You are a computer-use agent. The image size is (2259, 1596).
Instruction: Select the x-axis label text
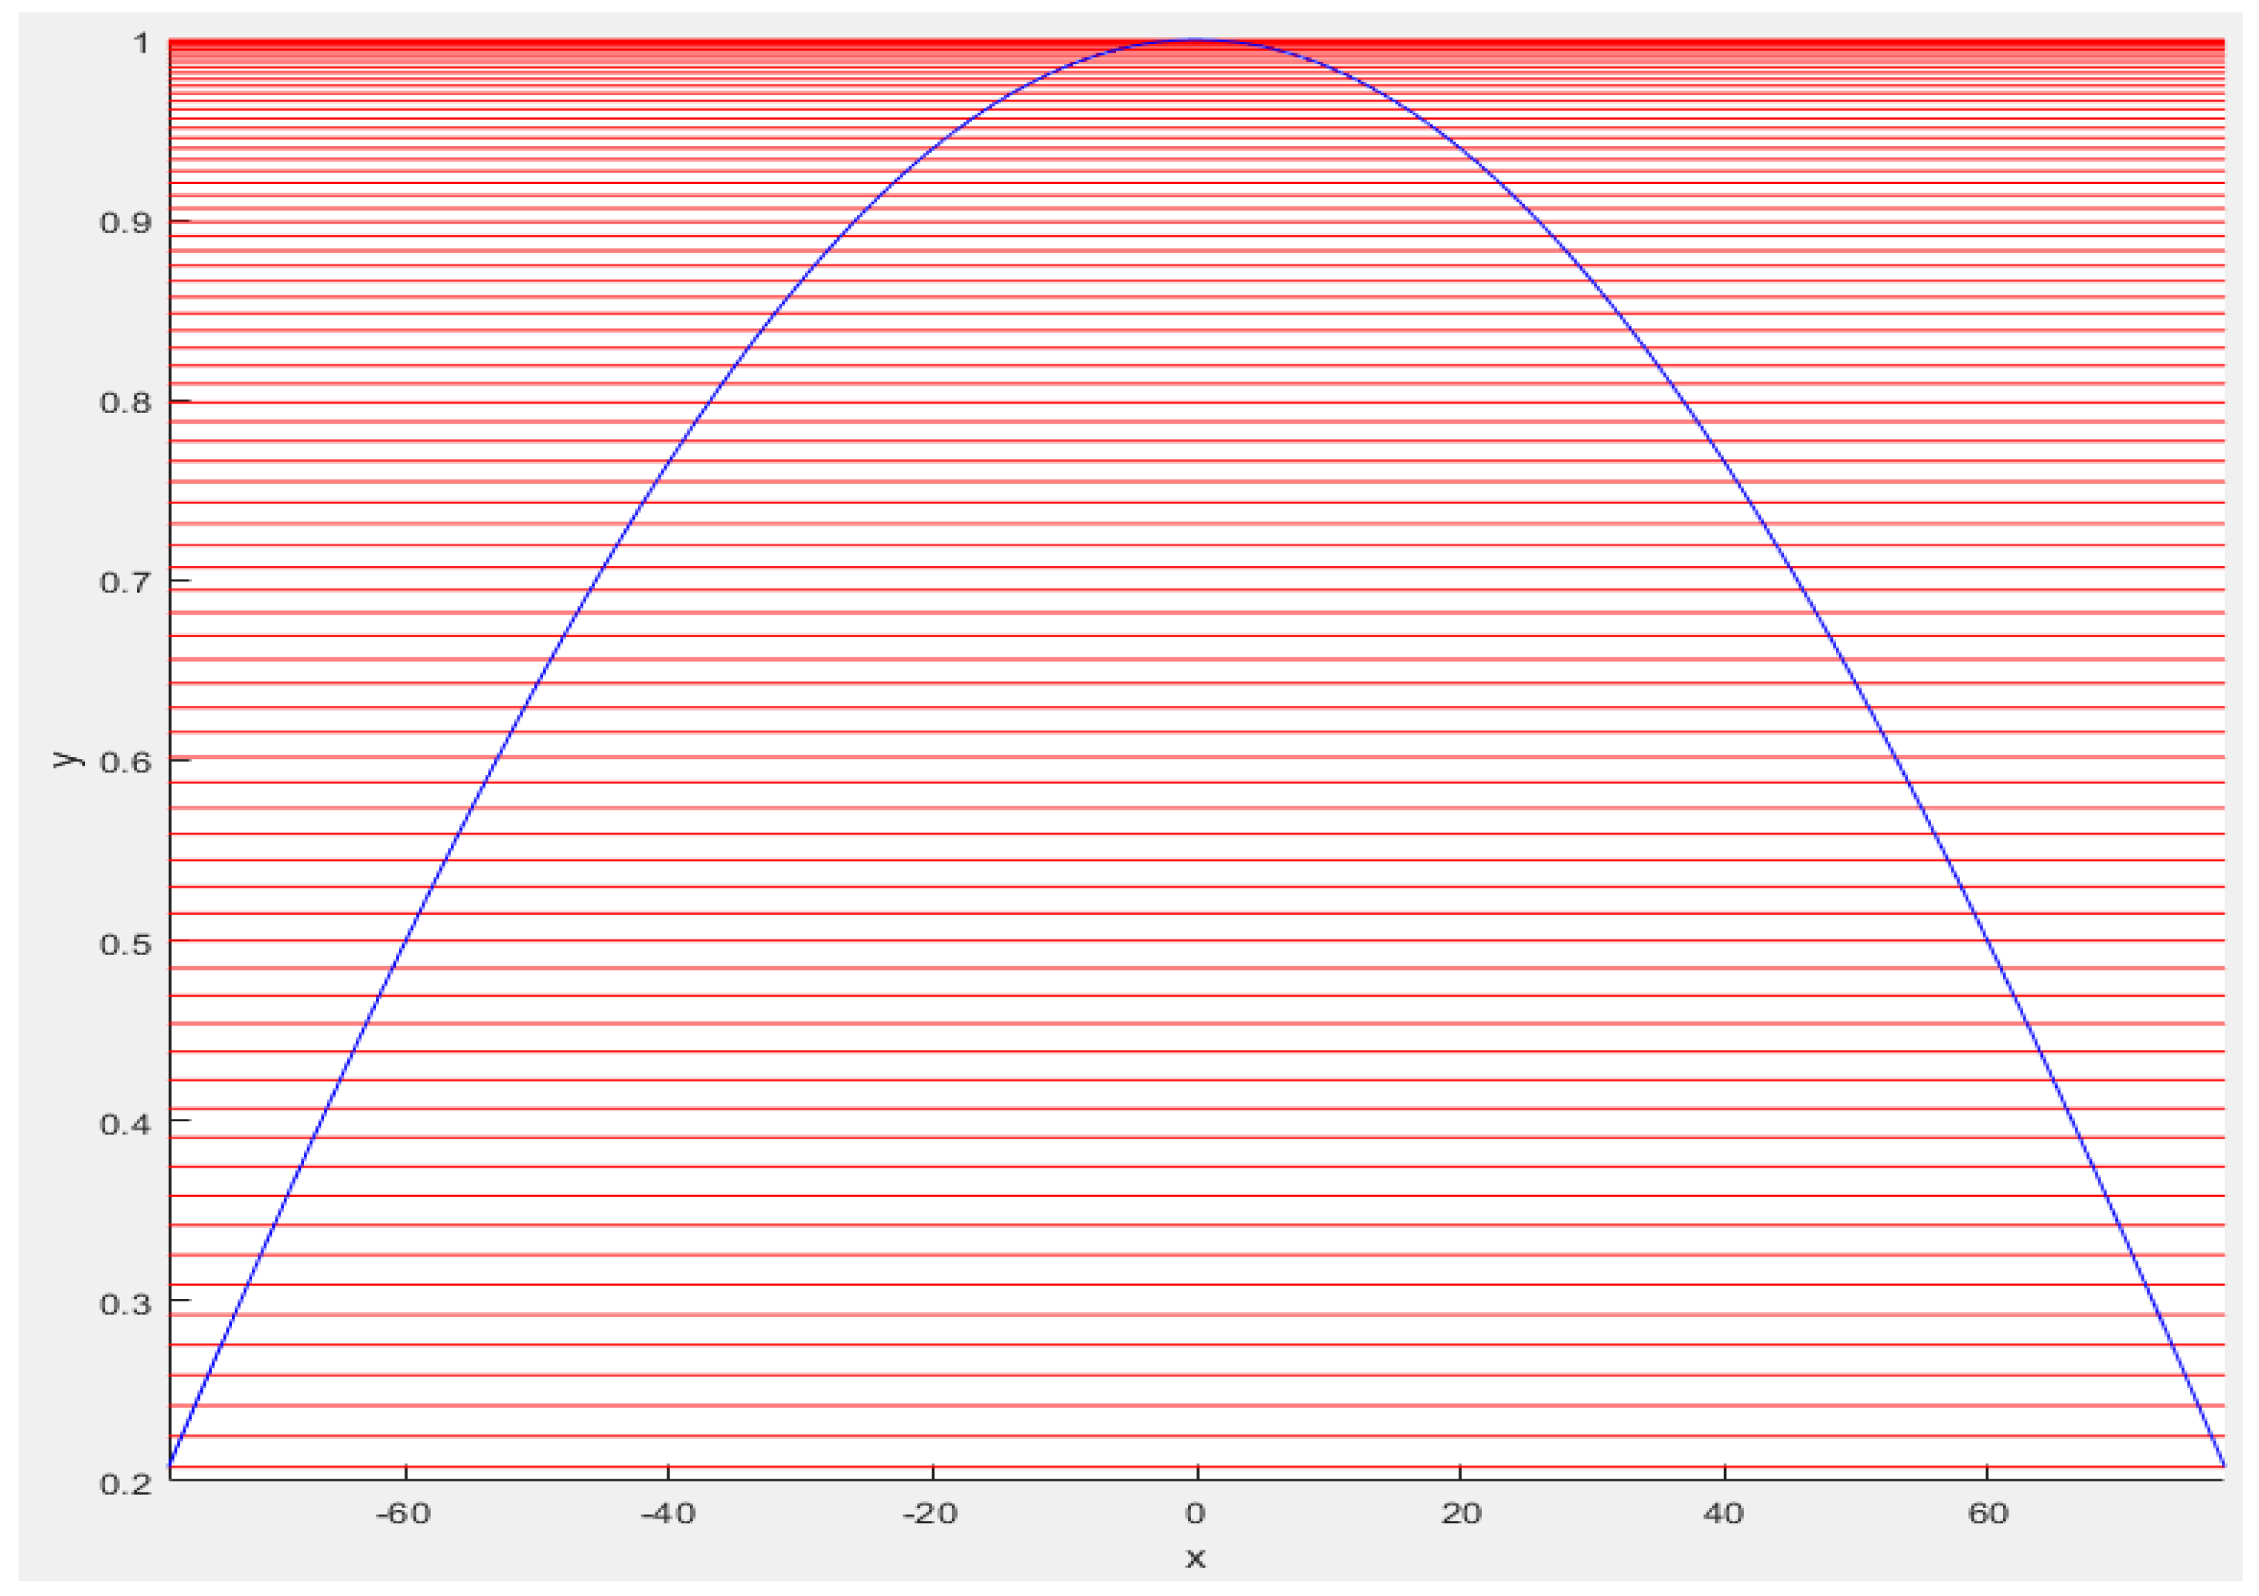[x=1196, y=1557]
